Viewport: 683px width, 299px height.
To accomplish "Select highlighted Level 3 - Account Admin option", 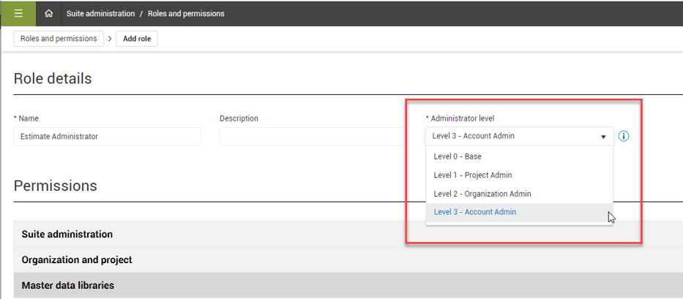I will tap(474, 212).
